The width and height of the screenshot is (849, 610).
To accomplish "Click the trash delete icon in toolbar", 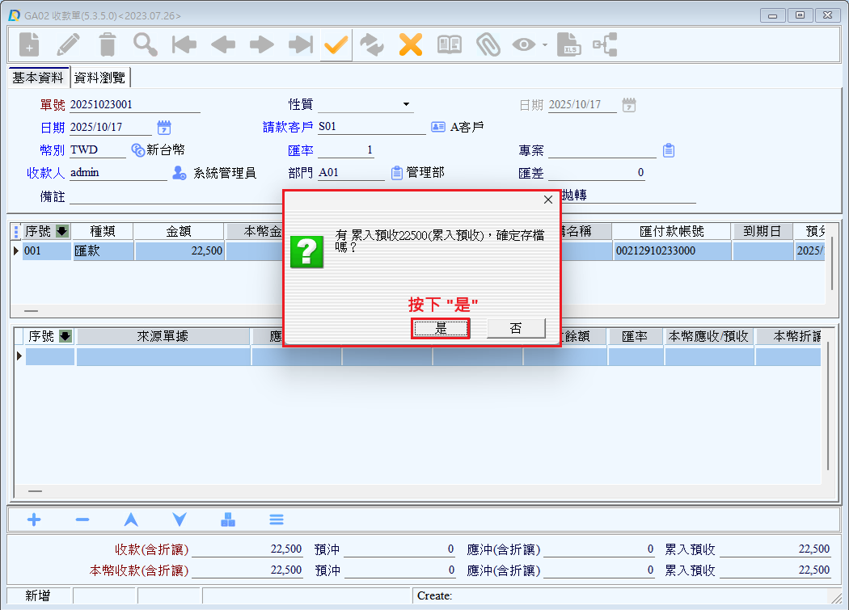I will (x=107, y=45).
